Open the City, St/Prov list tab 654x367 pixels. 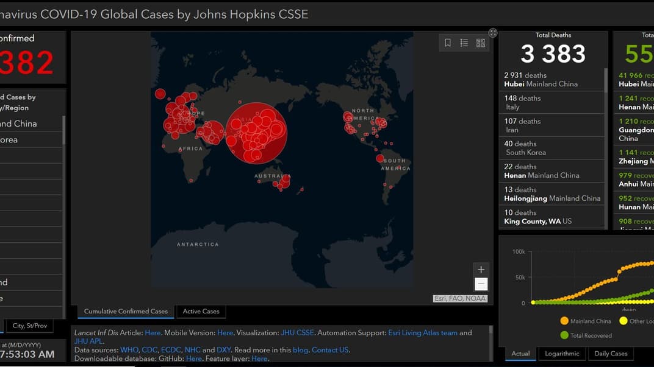tap(29, 326)
